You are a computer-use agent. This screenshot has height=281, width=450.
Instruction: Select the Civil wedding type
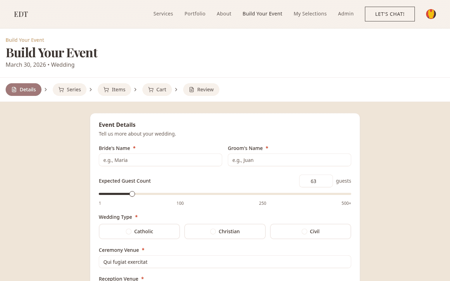coord(310,231)
